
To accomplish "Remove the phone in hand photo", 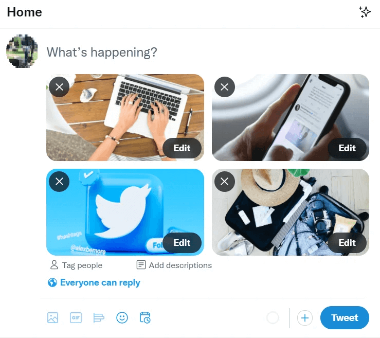I will click(x=224, y=87).
